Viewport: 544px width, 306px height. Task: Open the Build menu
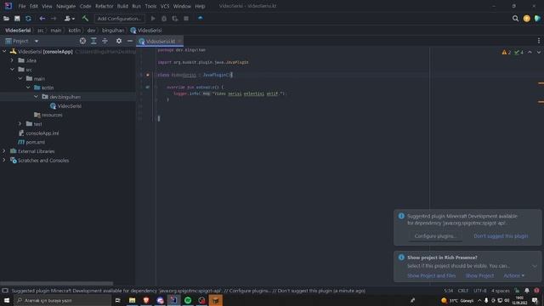click(x=122, y=6)
